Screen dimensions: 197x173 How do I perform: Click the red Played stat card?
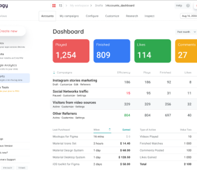coord(71,51)
